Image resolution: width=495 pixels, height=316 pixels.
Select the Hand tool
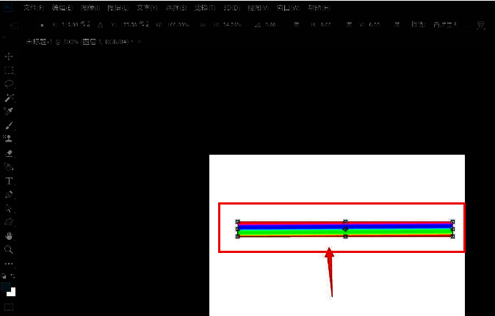point(9,236)
